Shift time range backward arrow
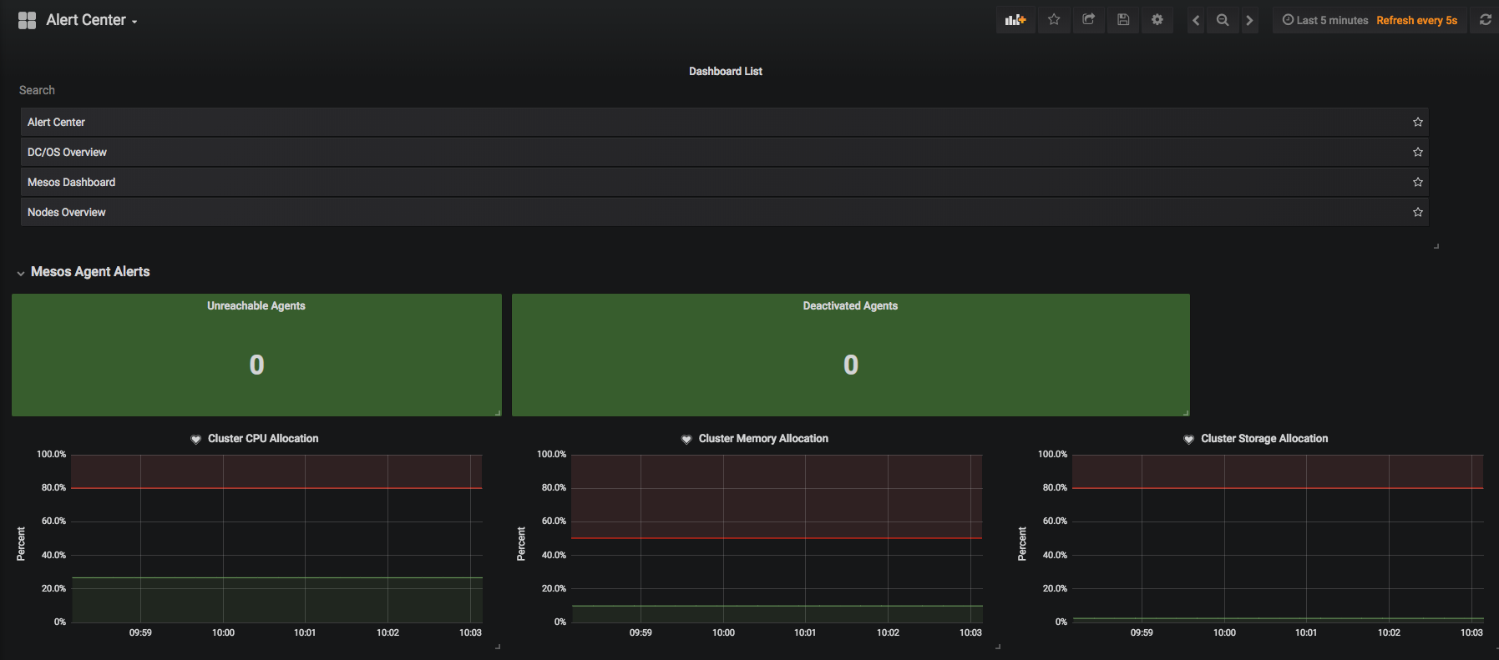1499x660 pixels. (1196, 20)
